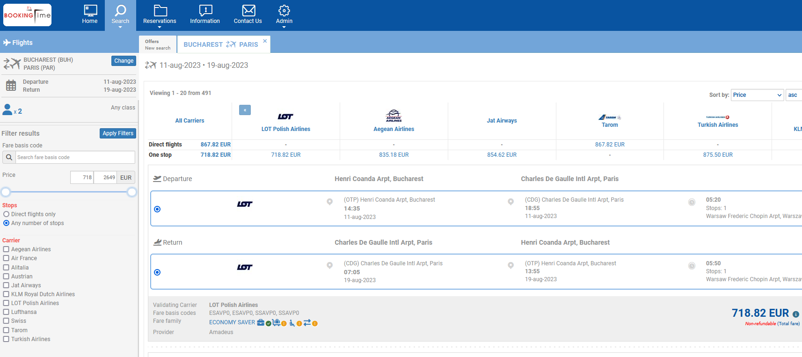Expand the Search menu

coord(120,16)
